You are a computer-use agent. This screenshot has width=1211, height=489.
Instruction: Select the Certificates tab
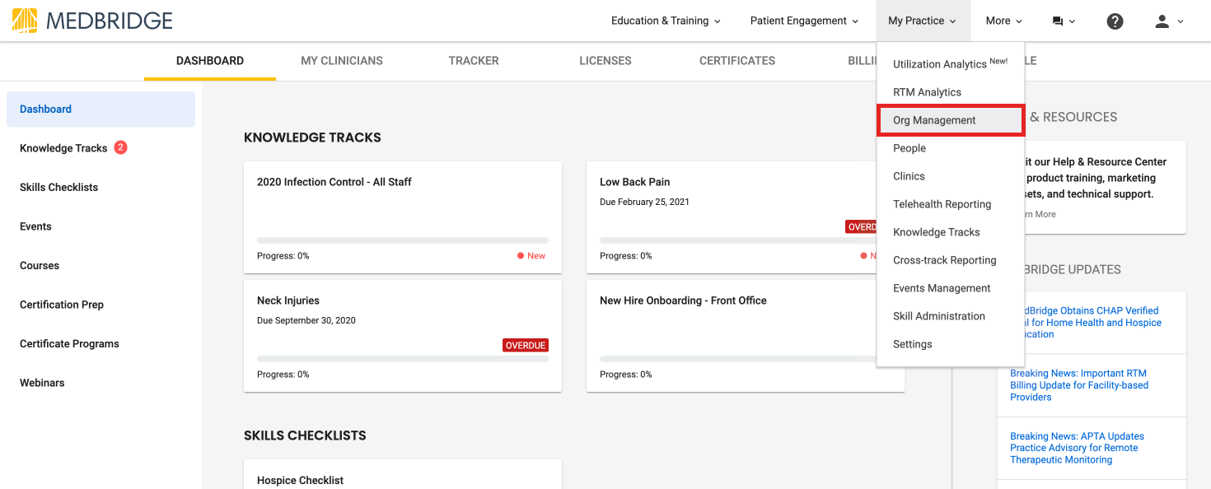(x=737, y=61)
